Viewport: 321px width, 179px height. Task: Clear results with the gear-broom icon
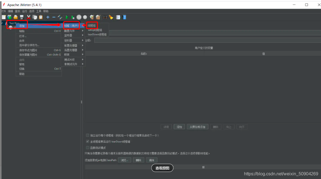[92, 17]
